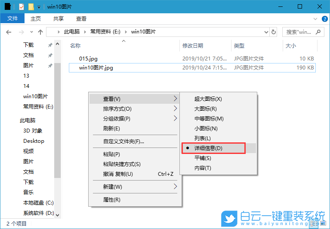Viewport: 330px width, 229px height.
Task: Open pinned 文档 in Quick Access
Action: point(28,55)
